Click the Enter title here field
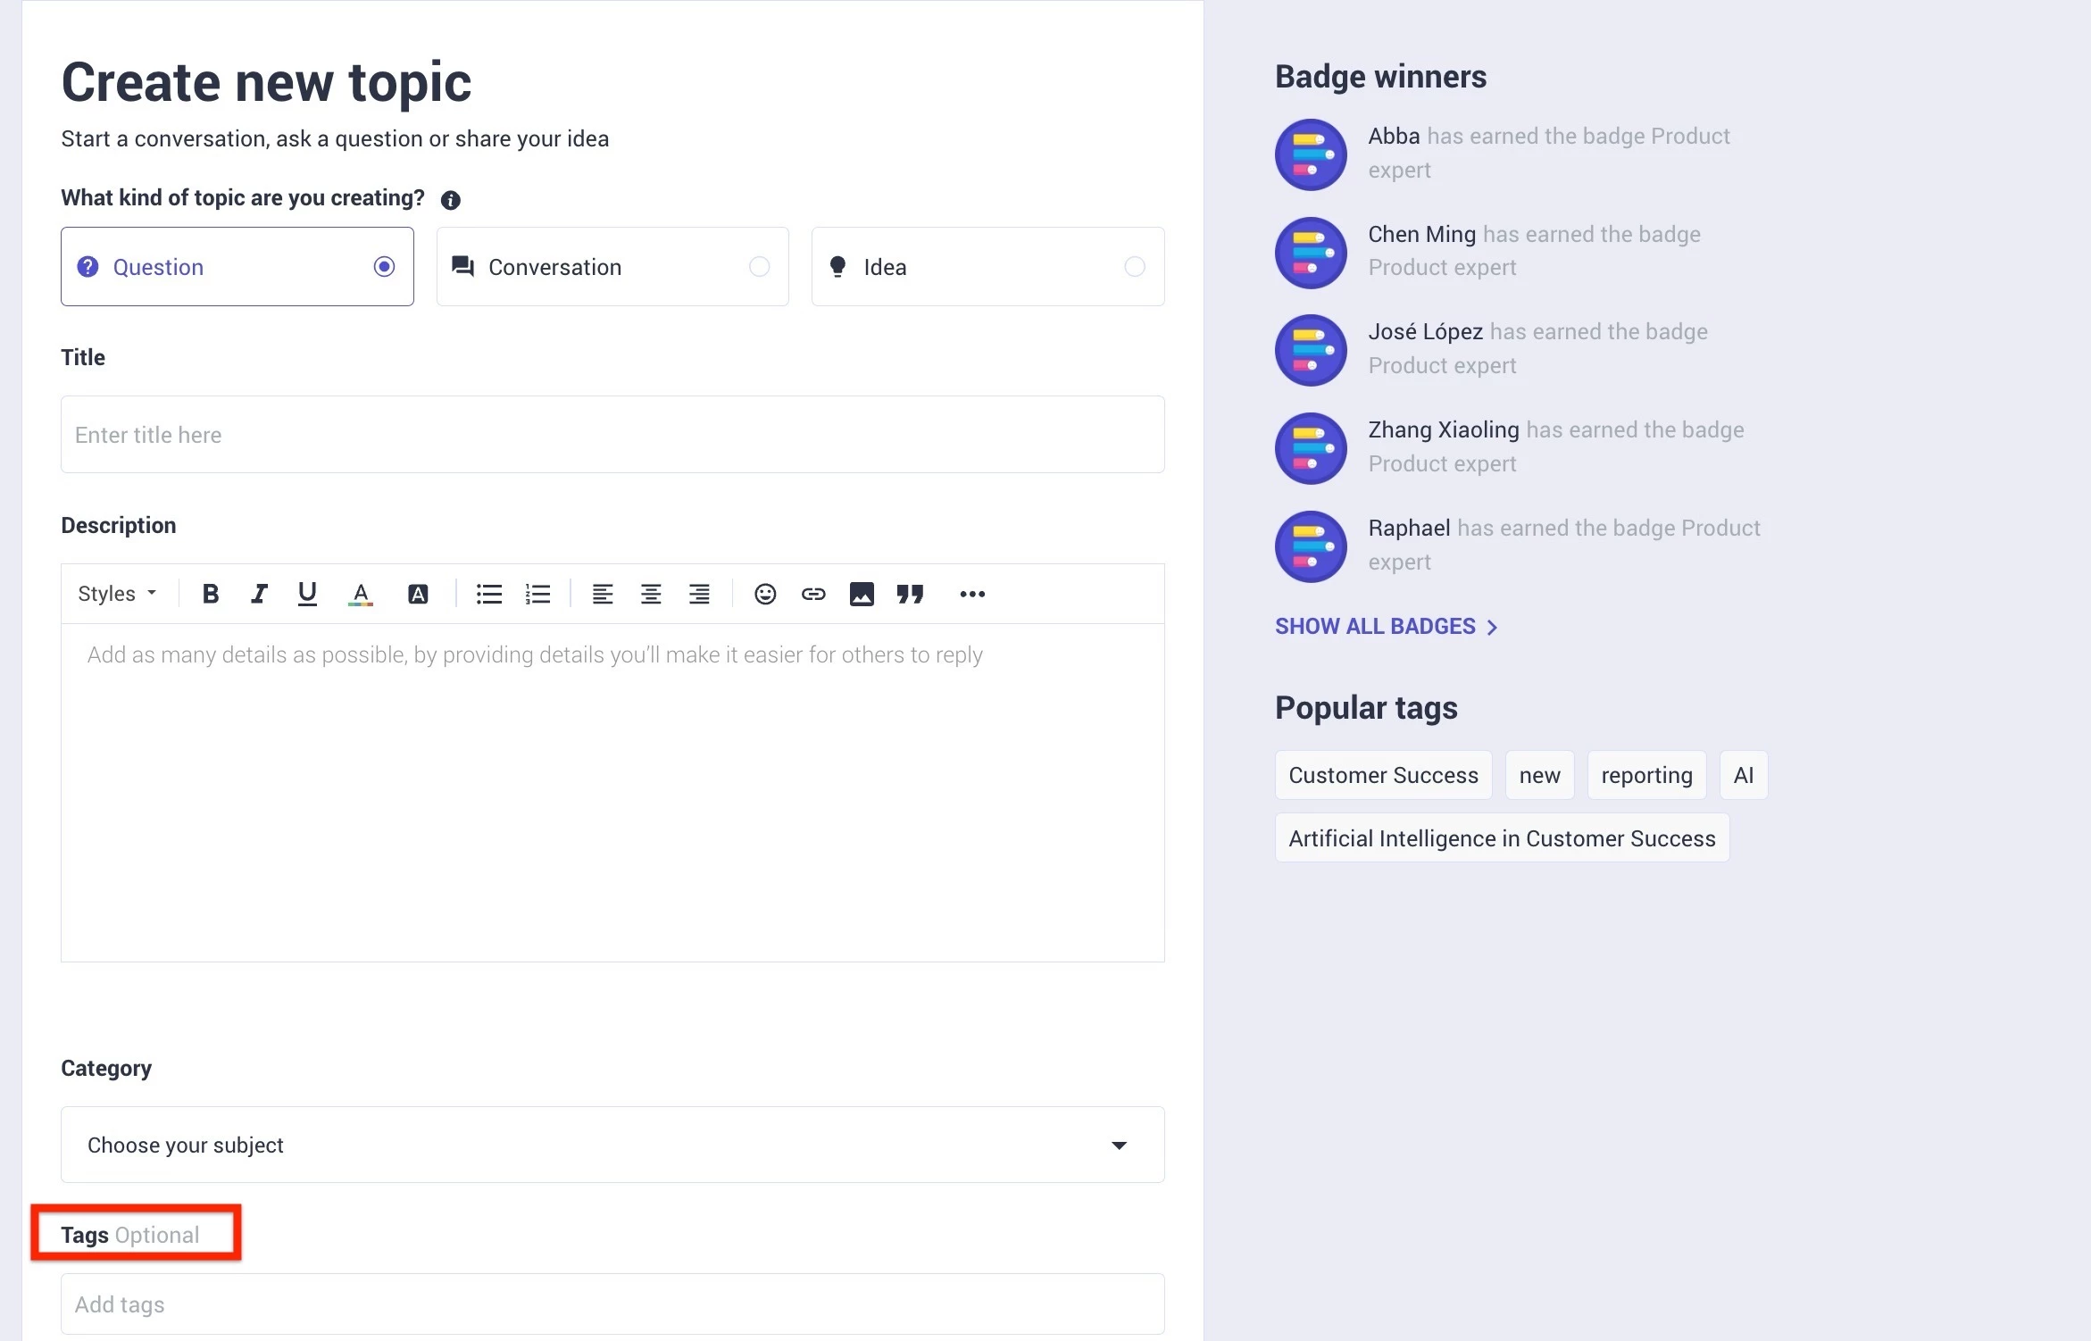Image resolution: width=2091 pixels, height=1341 pixels. (x=612, y=435)
